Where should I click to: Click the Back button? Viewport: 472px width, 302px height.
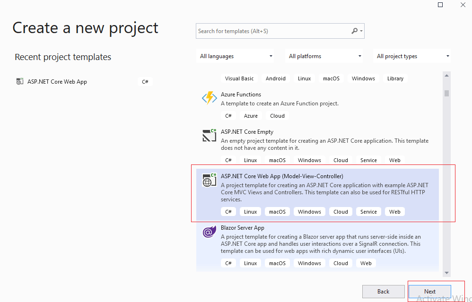pos(383,291)
